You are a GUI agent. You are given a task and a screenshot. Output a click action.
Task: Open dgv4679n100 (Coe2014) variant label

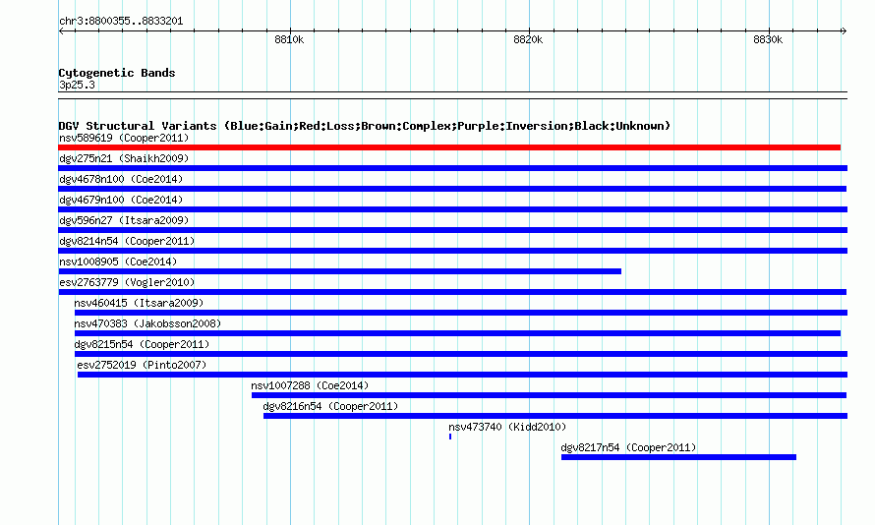[121, 200]
